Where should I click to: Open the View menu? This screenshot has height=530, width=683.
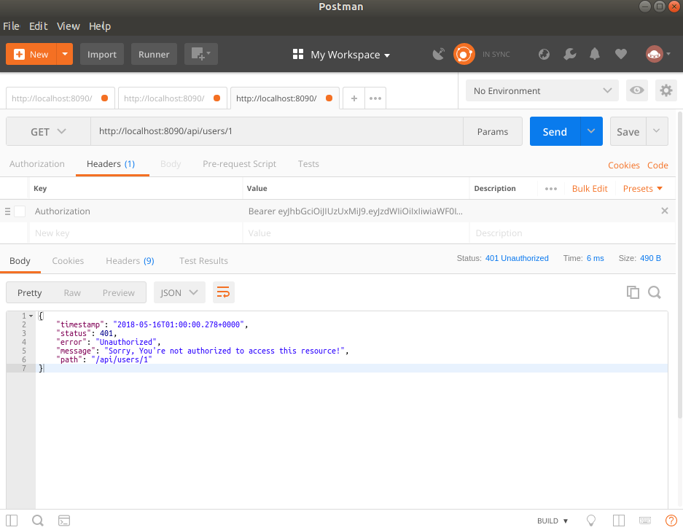[x=69, y=26]
